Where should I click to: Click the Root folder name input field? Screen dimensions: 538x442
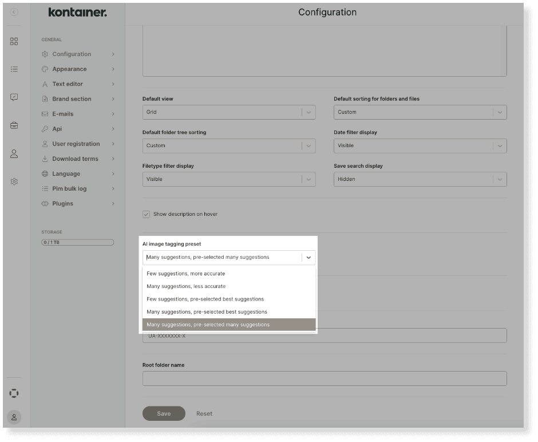click(324, 378)
